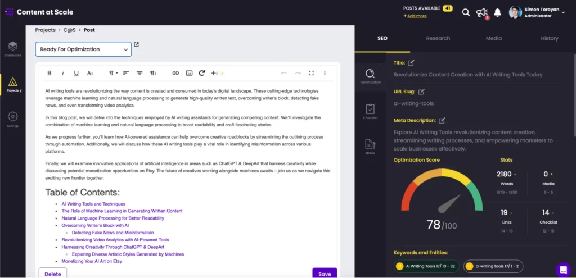Viewport: 576px width, 278px height.
Task: Click the SEO panel vertical scrollbar
Action: [574, 95]
